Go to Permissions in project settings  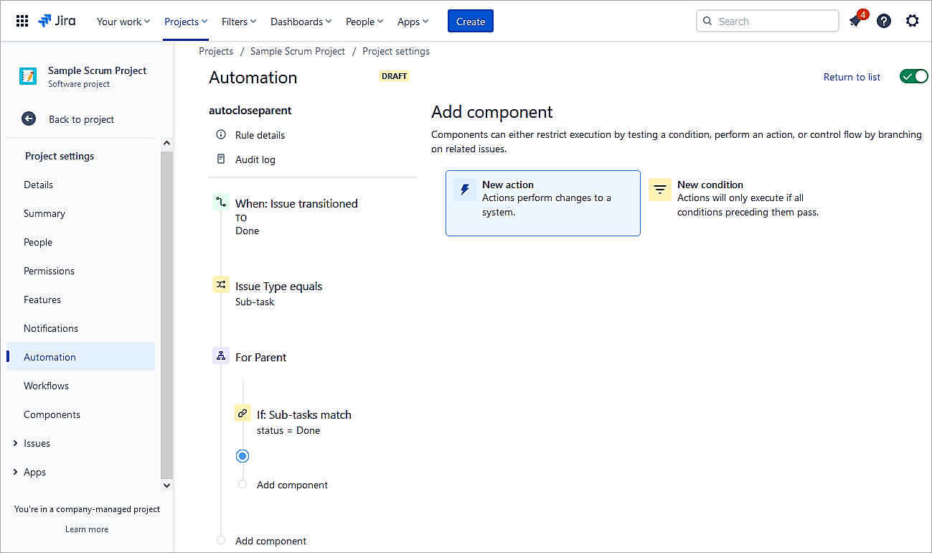click(x=49, y=271)
